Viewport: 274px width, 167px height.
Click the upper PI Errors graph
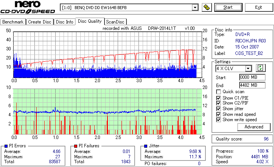coord(107,55)
